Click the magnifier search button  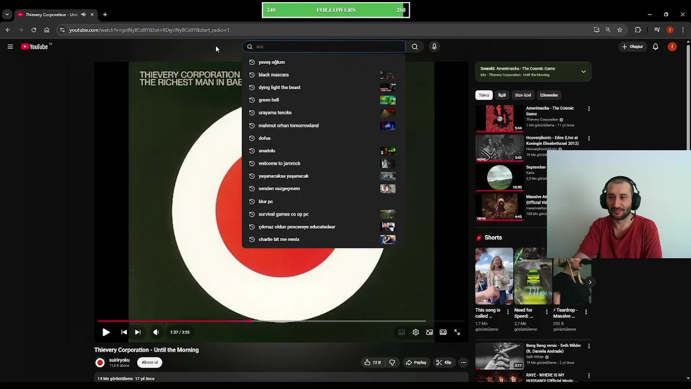[x=415, y=46]
